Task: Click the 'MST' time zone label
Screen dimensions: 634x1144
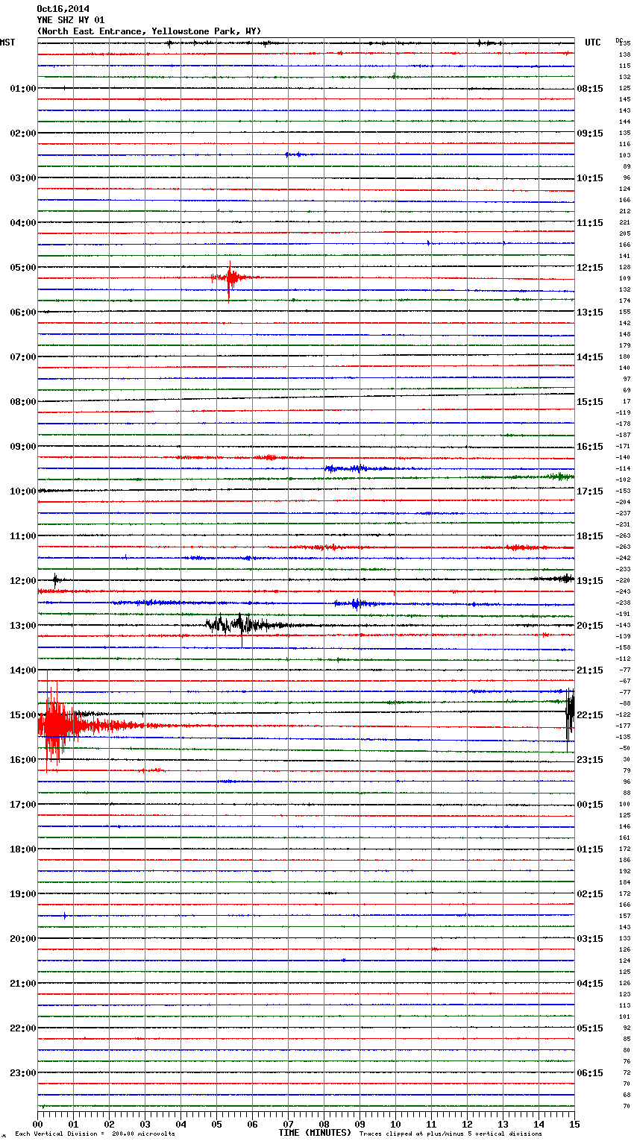Action: click(x=7, y=43)
